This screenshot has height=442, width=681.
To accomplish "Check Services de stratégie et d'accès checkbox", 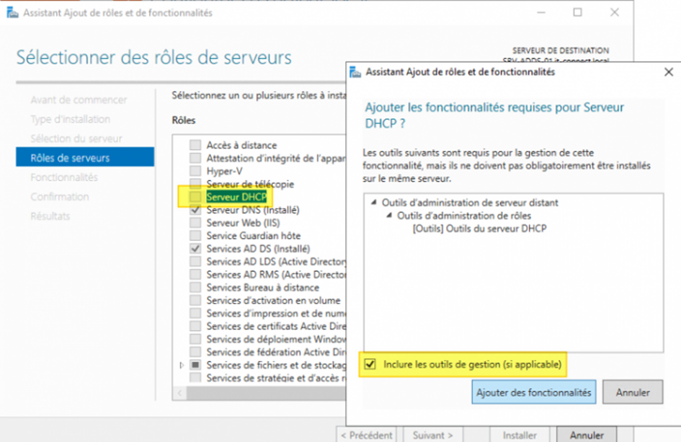I will tap(195, 377).
